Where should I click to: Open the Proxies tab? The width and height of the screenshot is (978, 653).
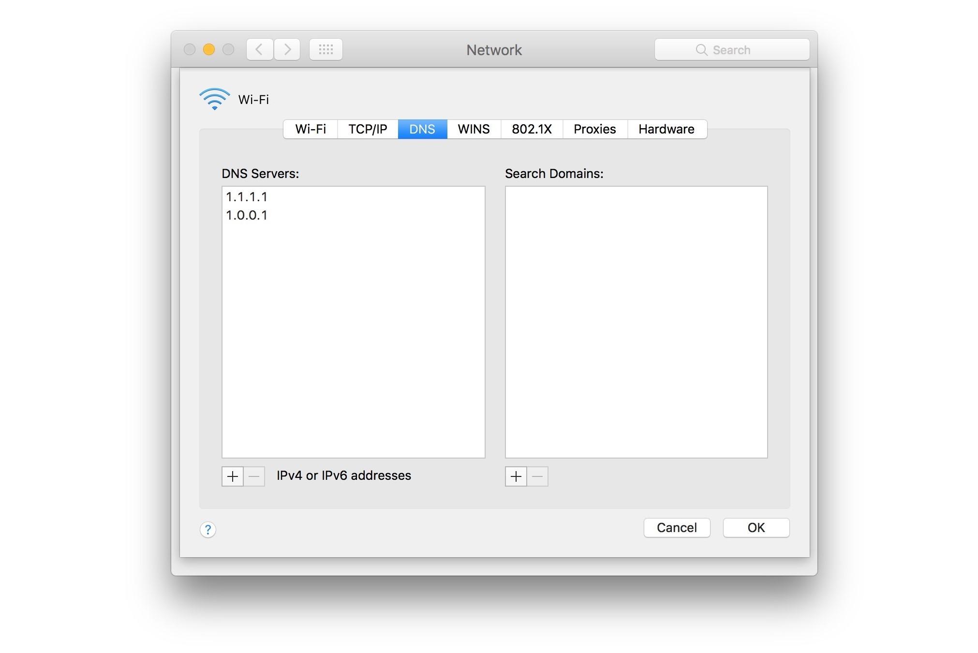click(x=594, y=129)
